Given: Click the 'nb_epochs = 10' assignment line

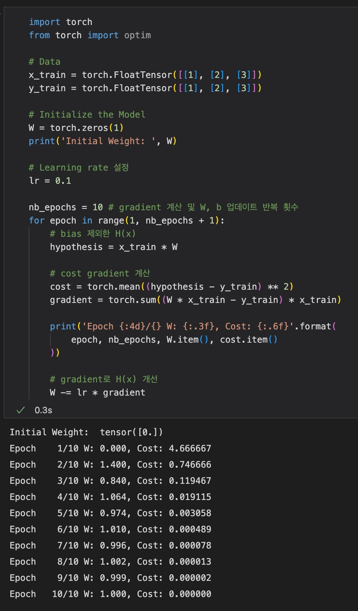Looking at the screenshot, I should 164,207.
